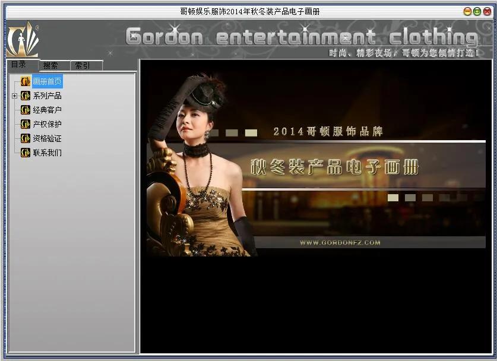The height and width of the screenshot is (361, 497).
Task: Maximize the window with the green button
Action: (x=477, y=12)
